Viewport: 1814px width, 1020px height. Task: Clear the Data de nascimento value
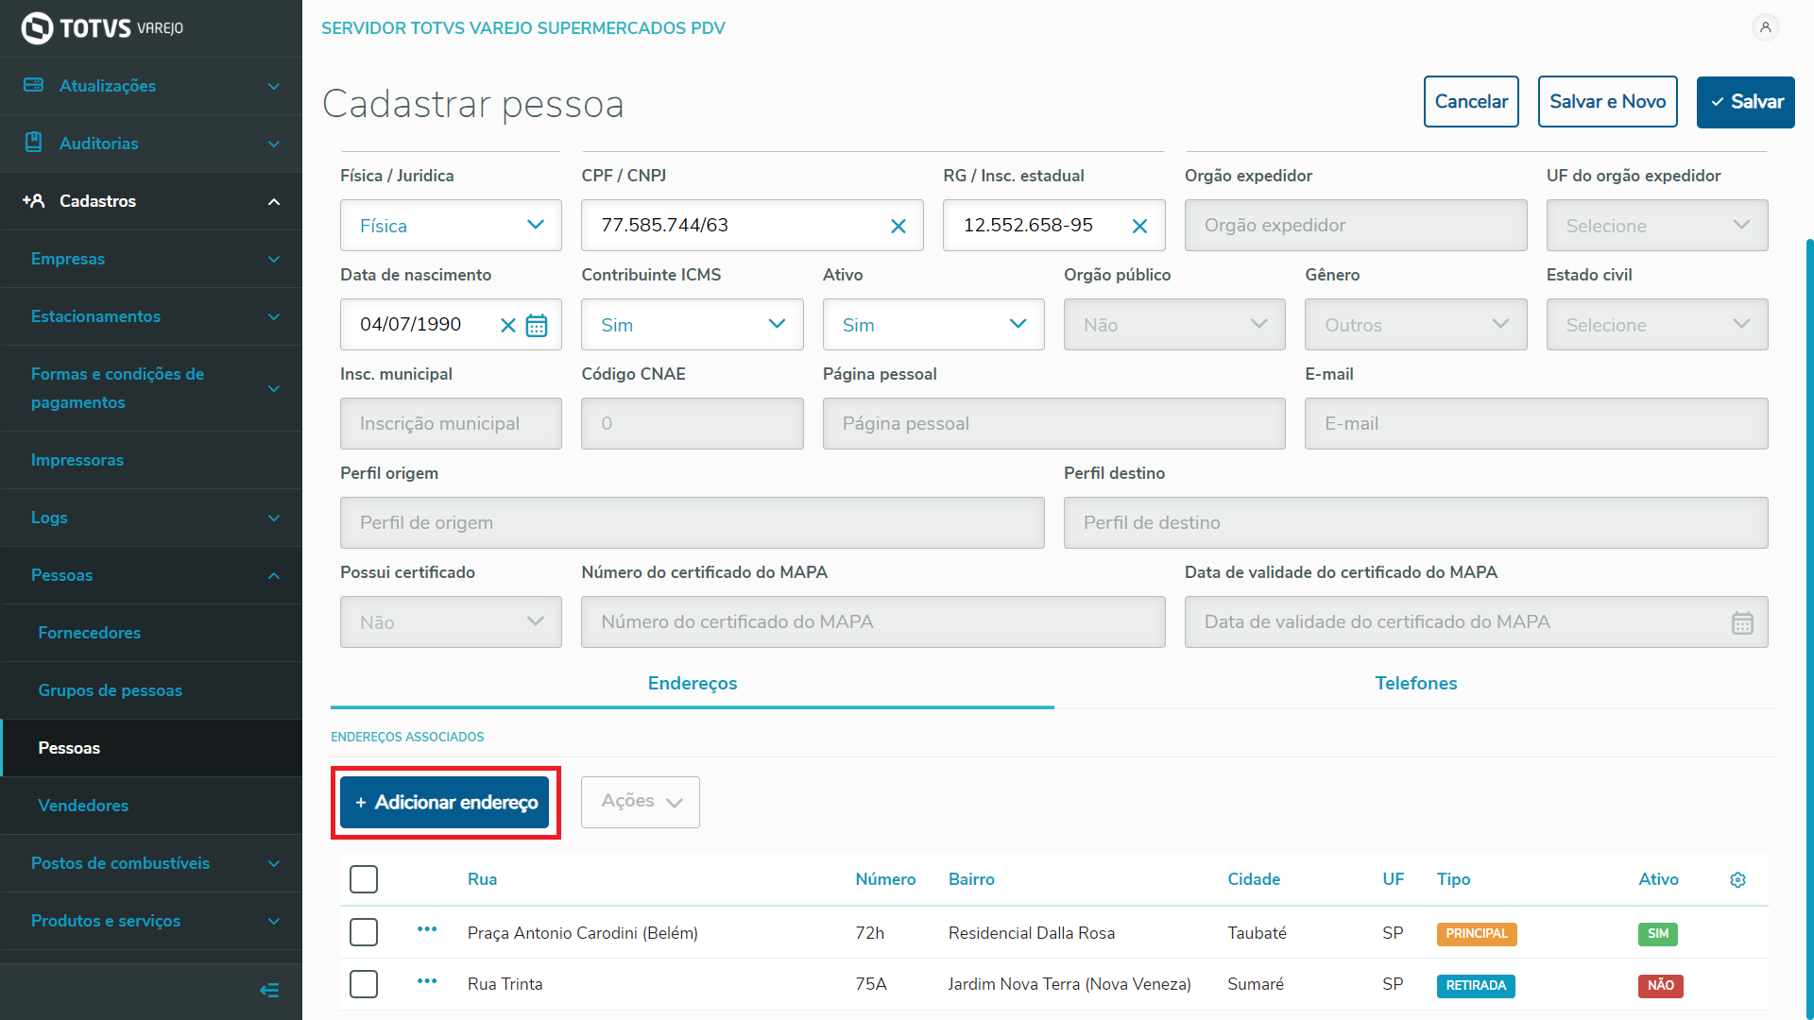pos(507,326)
